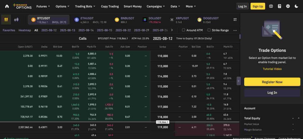The width and height of the screenshot is (303, 139).
Task: Open the language globe icon
Action: click(271, 6)
